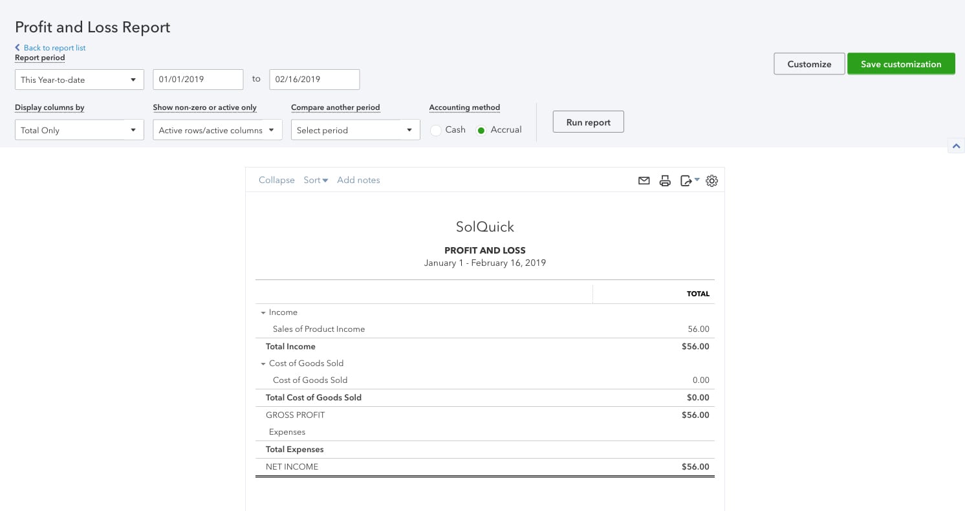The image size is (965, 511).
Task: Click GROSS PROFIT $56.00 amount
Action: tap(695, 415)
